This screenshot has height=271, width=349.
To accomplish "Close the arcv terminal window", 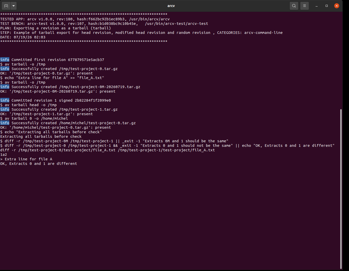I will pyautogui.click(x=337, y=6).
